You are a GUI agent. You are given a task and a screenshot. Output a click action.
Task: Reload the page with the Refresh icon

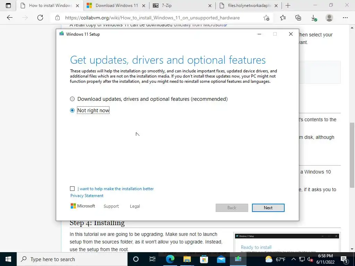click(40, 18)
